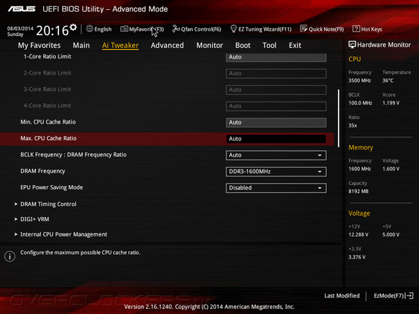Image resolution: width=419 pixels, height=314 pixels.
Task: Click the Quick Note notepad icon
Action: [304, 29]
